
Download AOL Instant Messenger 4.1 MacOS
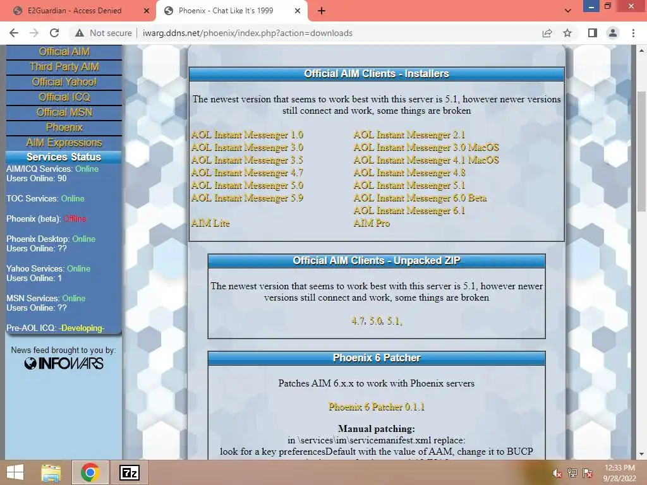(x=426, y=160)
